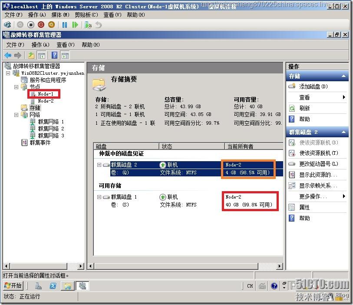Click the center pane scrollbar left arrow
The image size is (353, 305).
(x=90, y=266)
